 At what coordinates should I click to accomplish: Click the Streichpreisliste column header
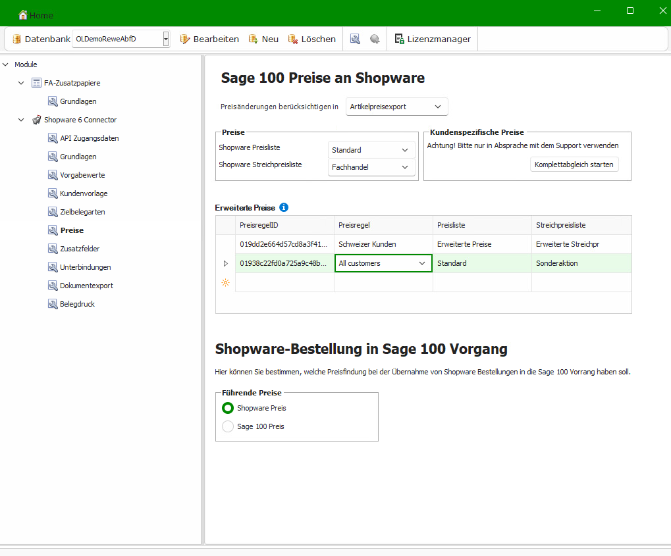point(581,225)
